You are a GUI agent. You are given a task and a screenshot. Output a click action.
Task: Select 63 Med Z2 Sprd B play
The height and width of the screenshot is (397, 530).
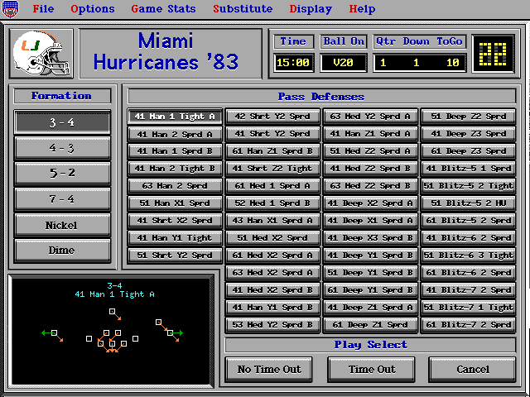(x=370, y=186)
